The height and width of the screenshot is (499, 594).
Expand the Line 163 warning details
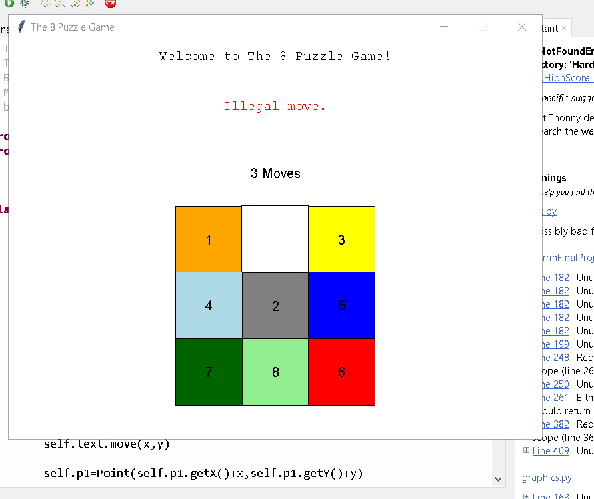pyautogui.click(x=527, y=496)
